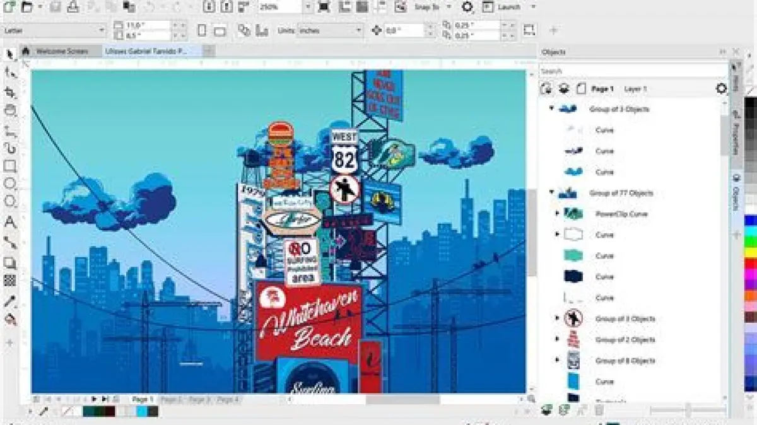Set page to landscape orientation
Image resolution: width=757 pixels, height=425 pixels.
pyautogui.click(x=220, y=30)
